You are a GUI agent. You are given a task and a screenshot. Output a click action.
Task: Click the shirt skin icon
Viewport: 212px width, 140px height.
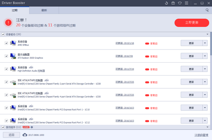(180, 3)
